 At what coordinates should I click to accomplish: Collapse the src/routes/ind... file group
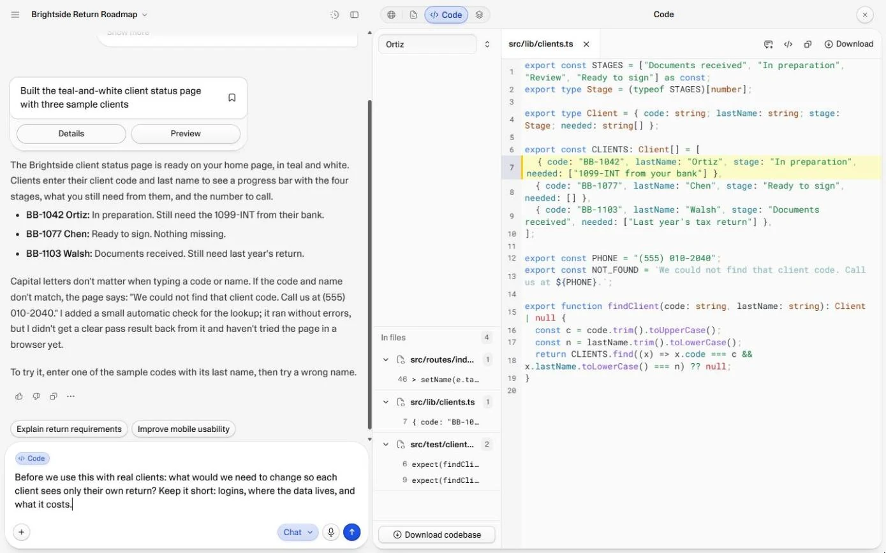coord(385,360)
